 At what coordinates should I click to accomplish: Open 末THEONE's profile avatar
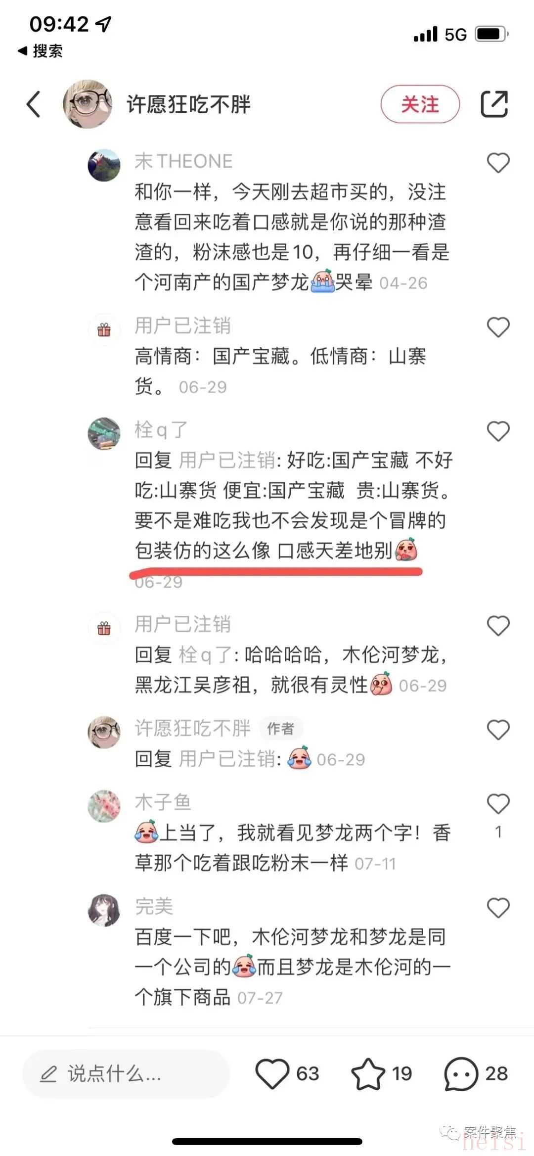[104, 165]
